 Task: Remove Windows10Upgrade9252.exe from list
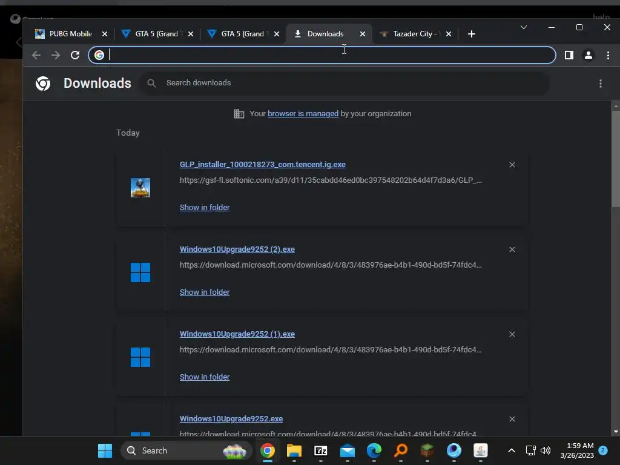click(512, 419)
